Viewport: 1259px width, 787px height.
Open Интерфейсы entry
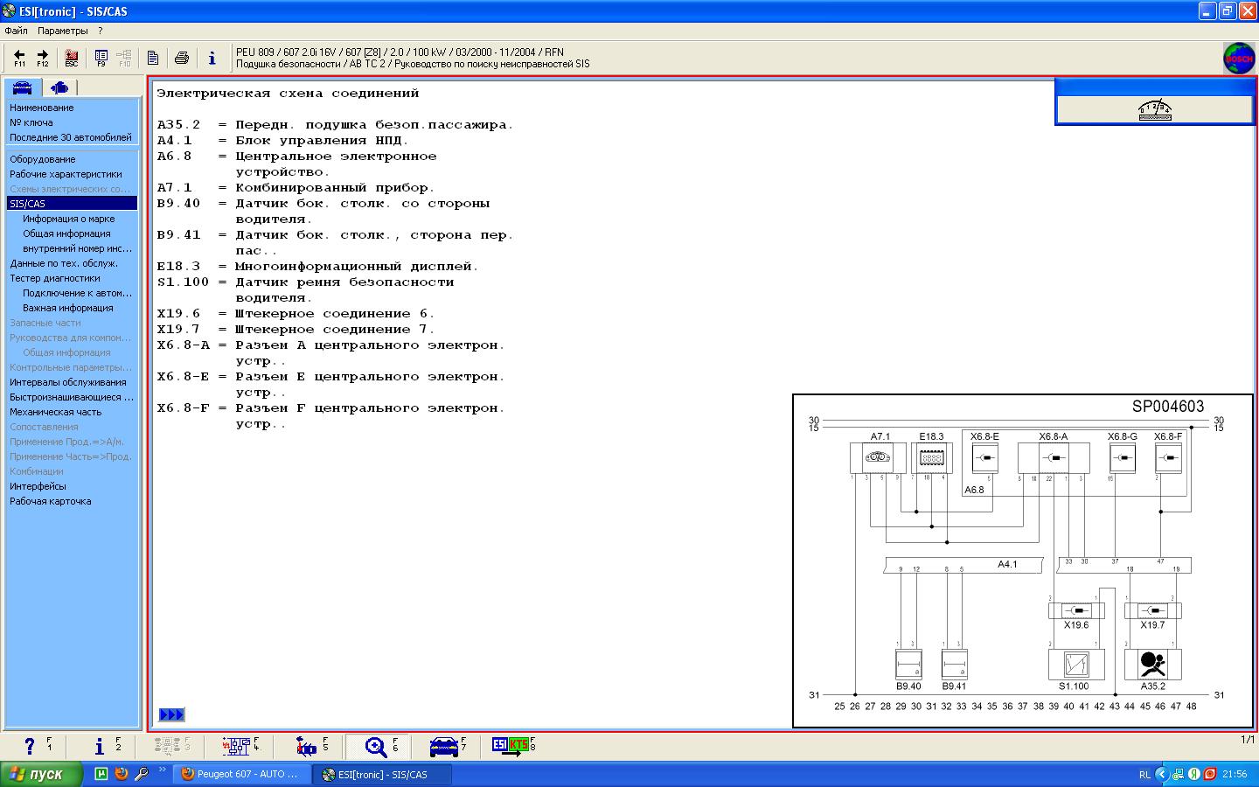pyautogui.click(x=38, y=486)
